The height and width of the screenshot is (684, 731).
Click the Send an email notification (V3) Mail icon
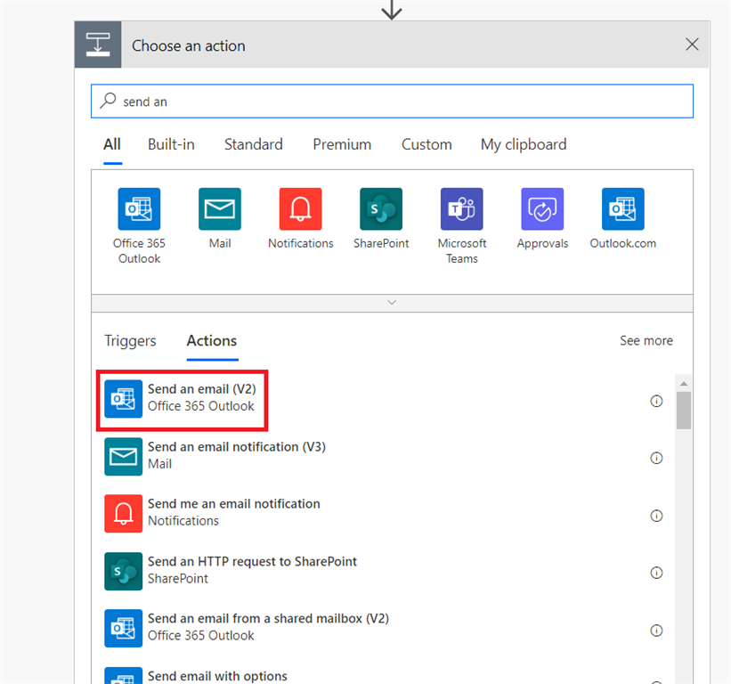point(123,457)
